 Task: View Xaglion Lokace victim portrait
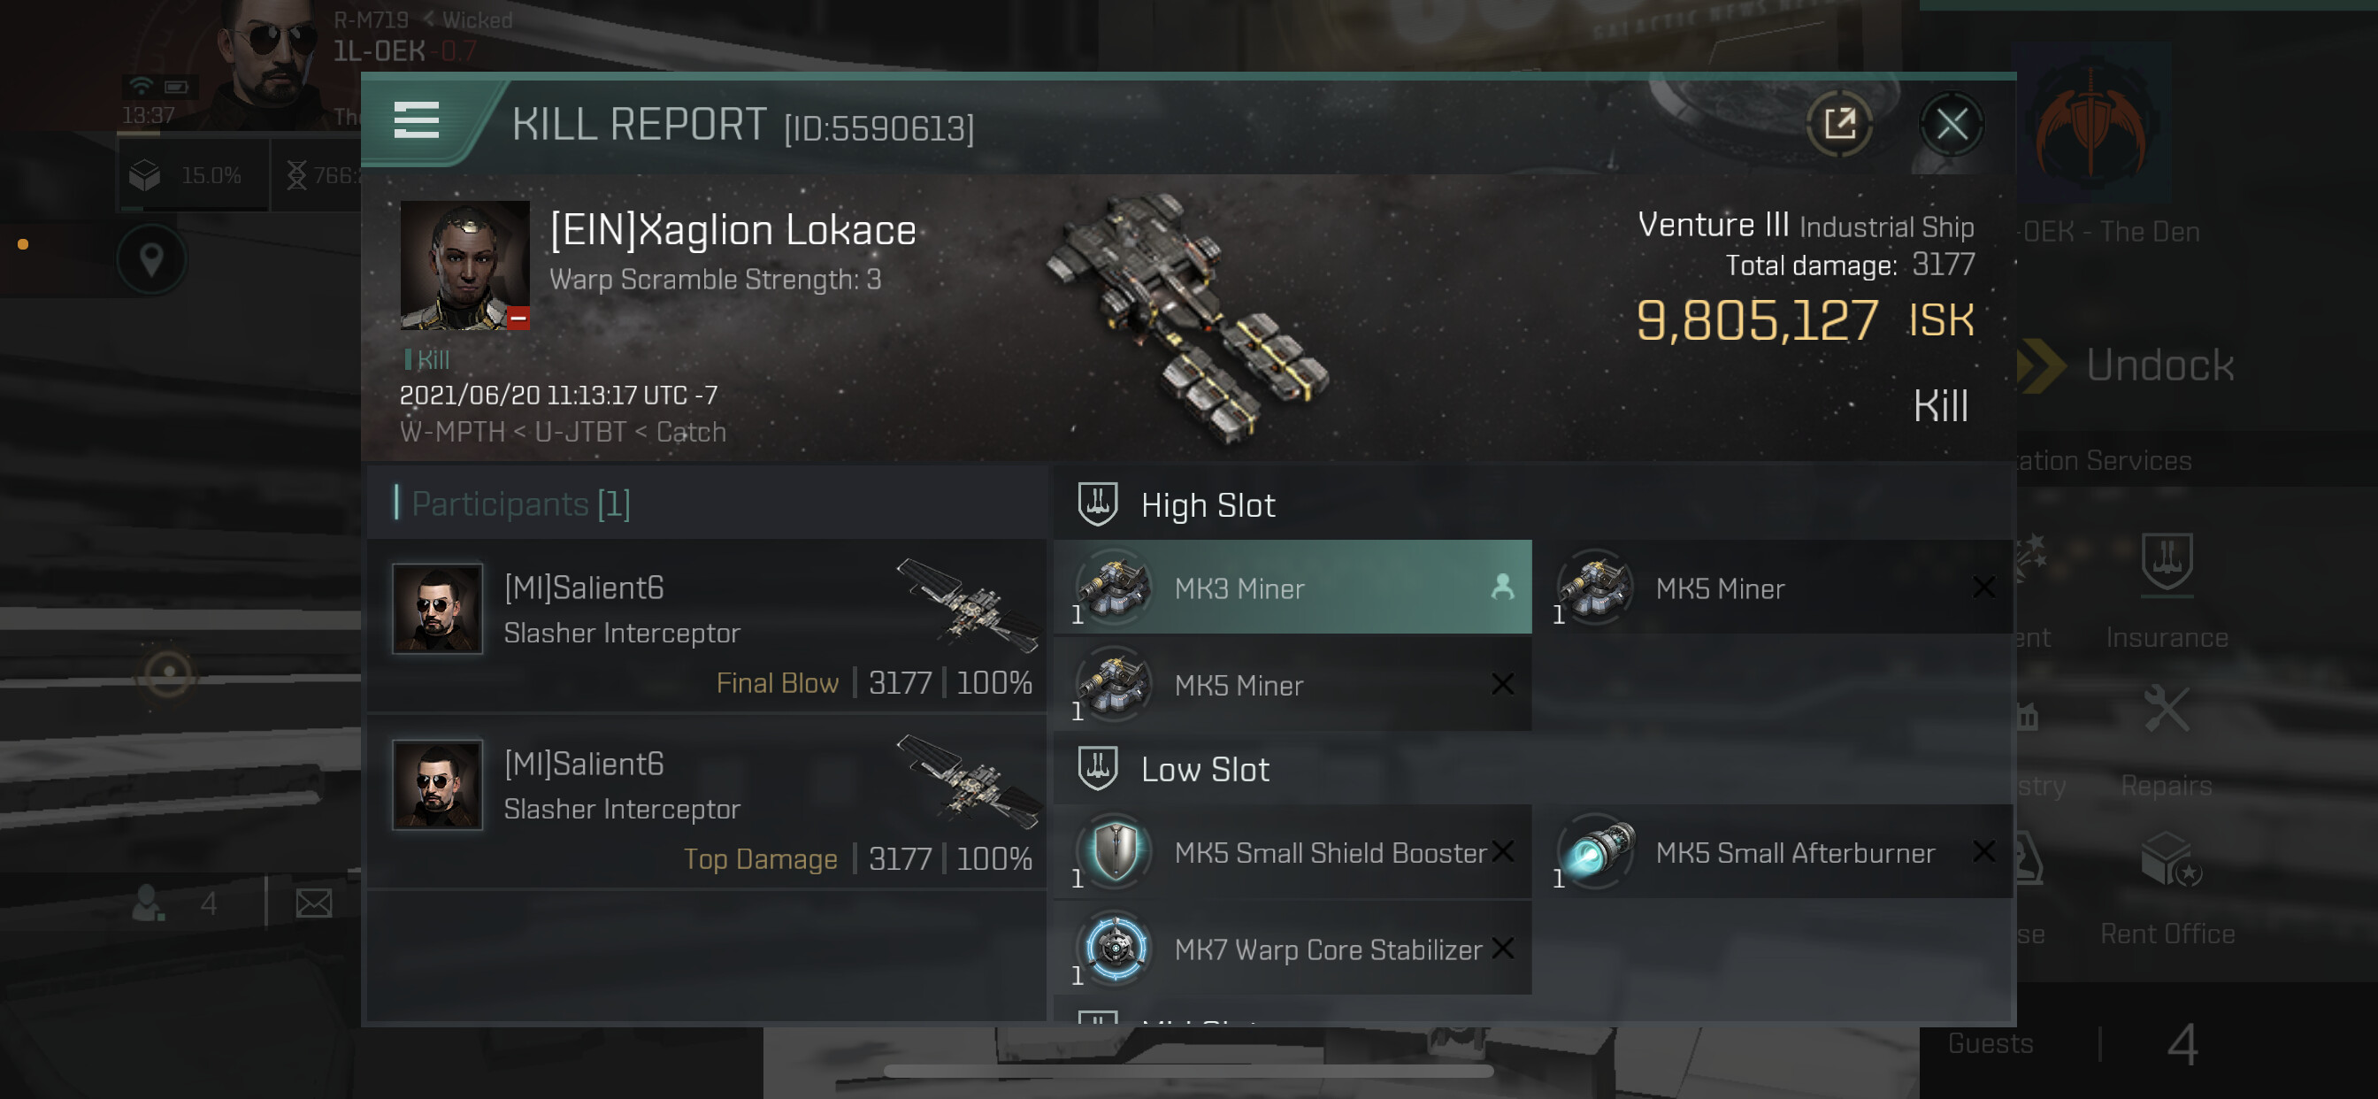point(464,265)
